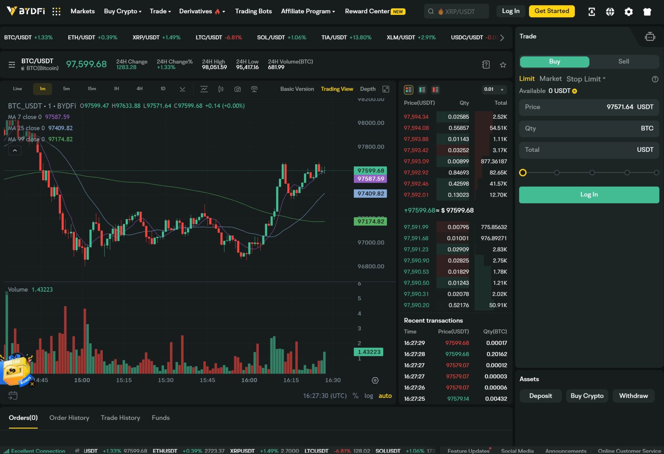Open the trading bot icon in Trade panel

650,37
